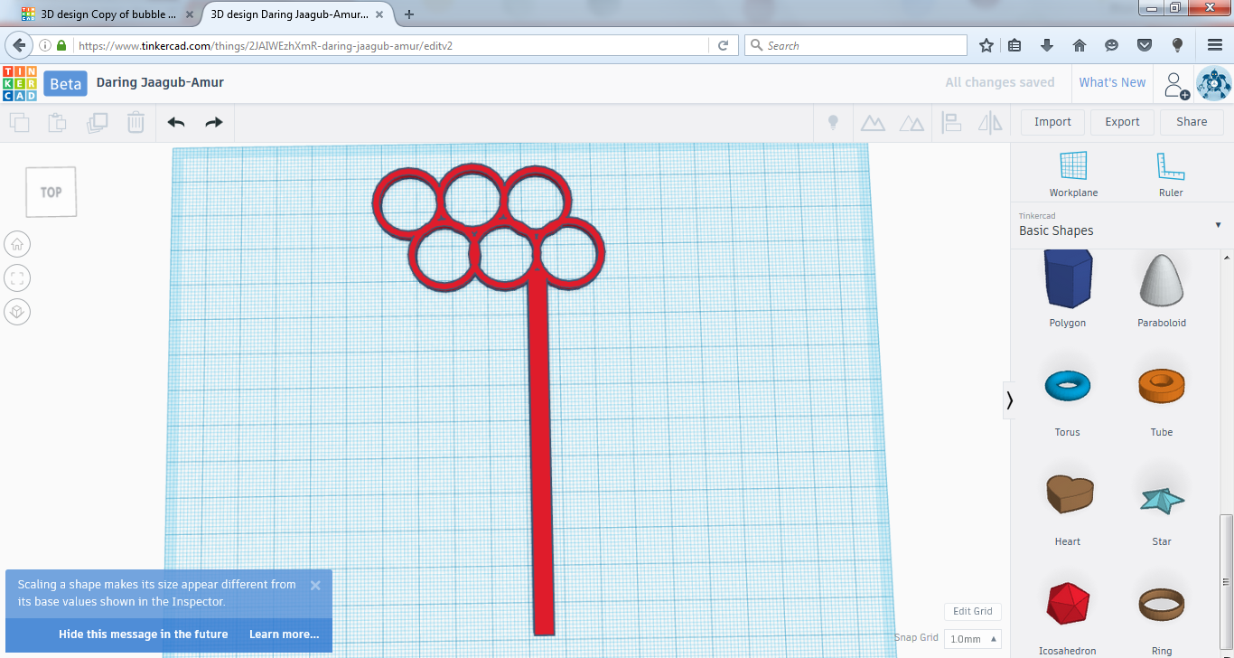Viewport: 1234px width, 658px height.
Task: Open the Snap Grid 1.0mm dropdown
Action: [x=972, y=638]
